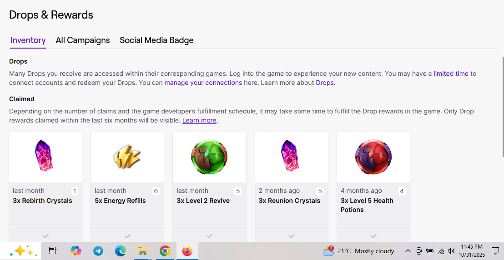Open File Explorer from the taskbar

pyautogui.click(x=142, y=251)
